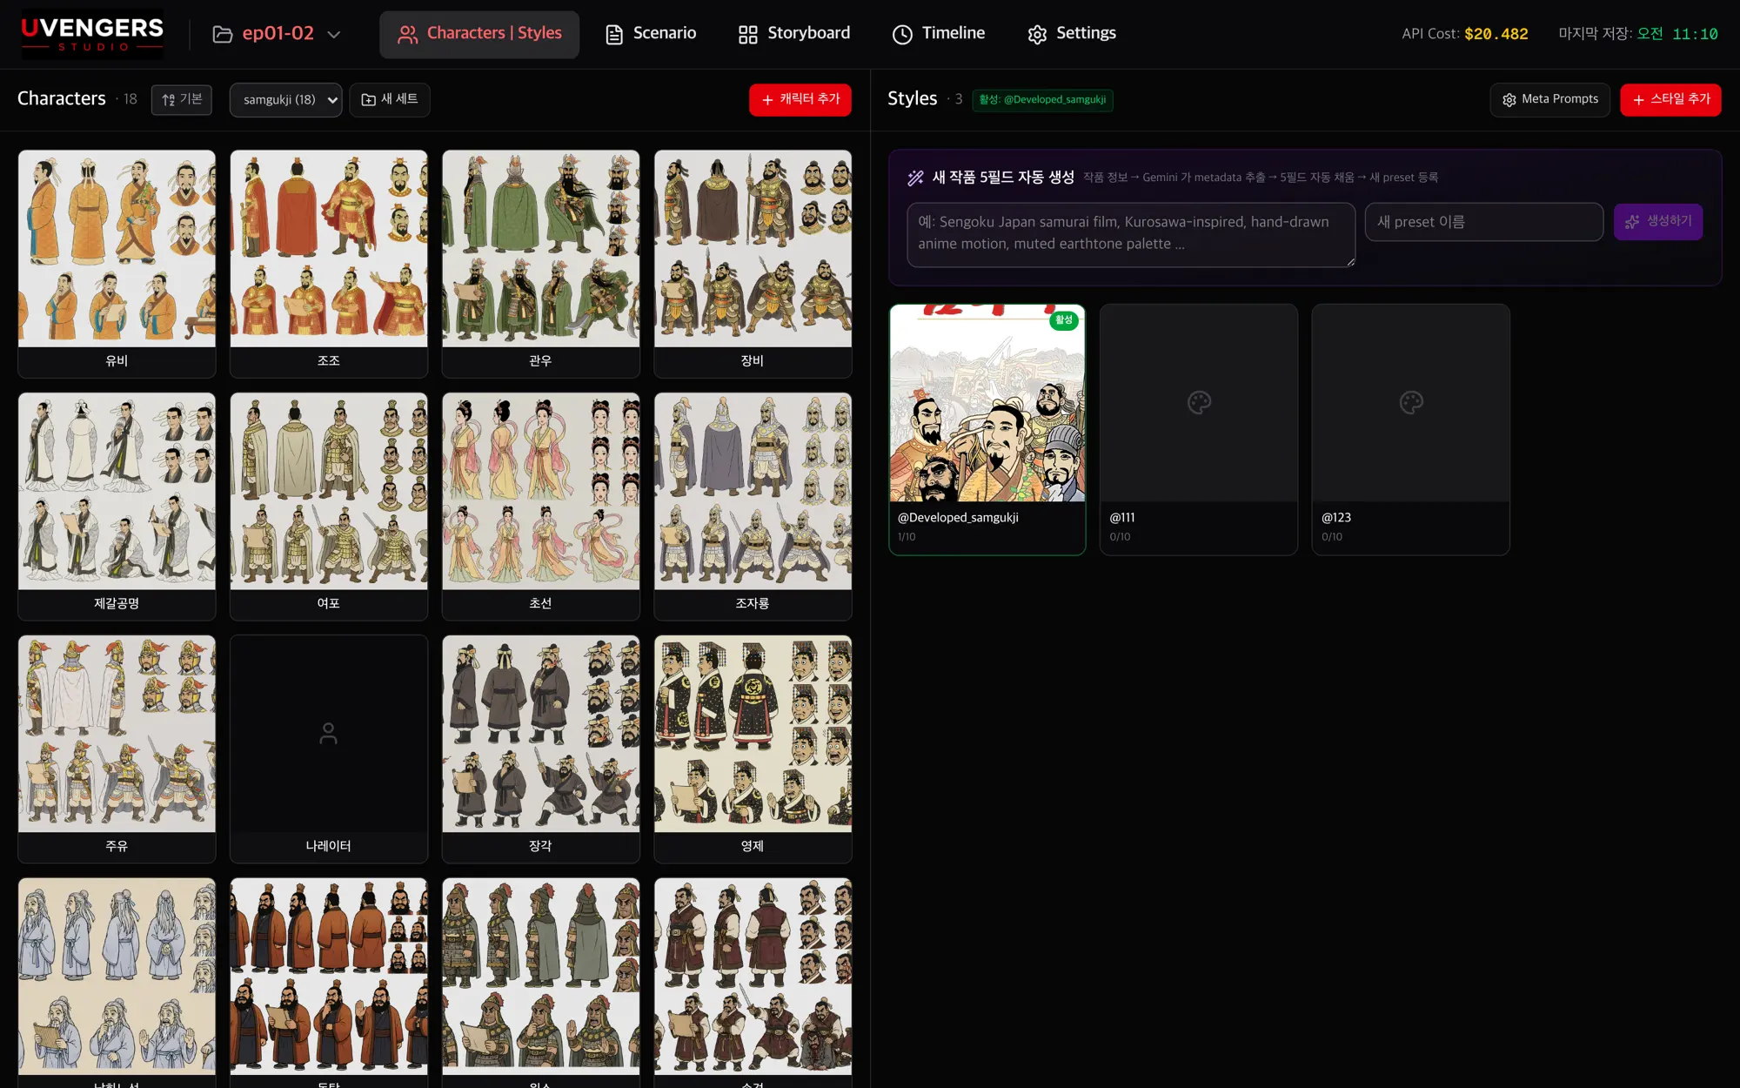The width and height of the screenshot is (1740, 1088).
Task: Open the 주유 character card
Action: [x=117, y=749]
